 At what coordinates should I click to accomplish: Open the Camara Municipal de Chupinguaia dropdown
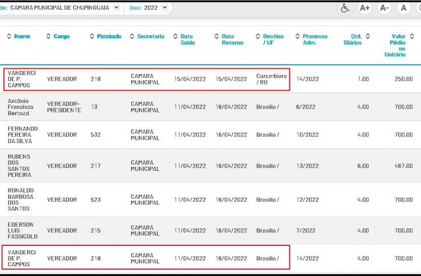click(x=116, y=8)
